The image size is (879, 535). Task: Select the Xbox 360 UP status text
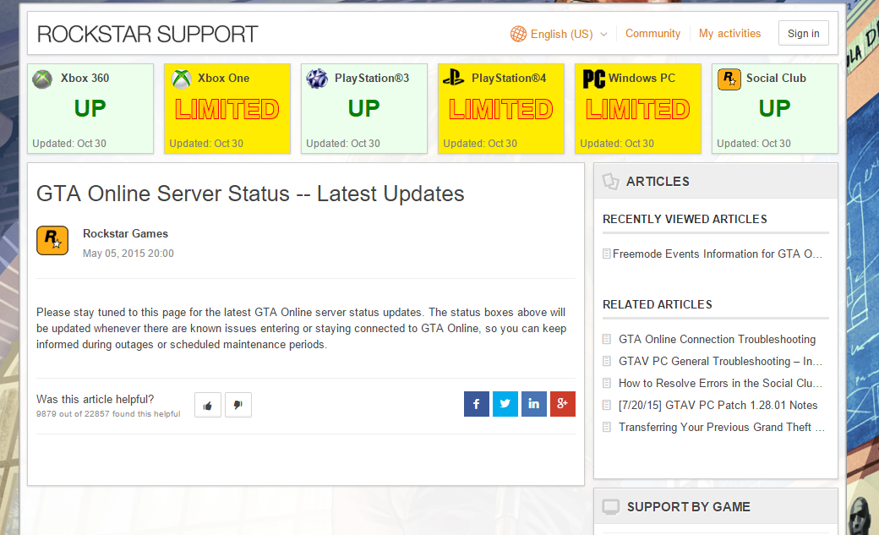[x=90, y=108]
